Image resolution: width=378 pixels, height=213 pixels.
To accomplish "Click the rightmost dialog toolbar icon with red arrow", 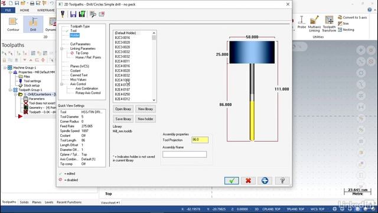I will coord(102,14).
